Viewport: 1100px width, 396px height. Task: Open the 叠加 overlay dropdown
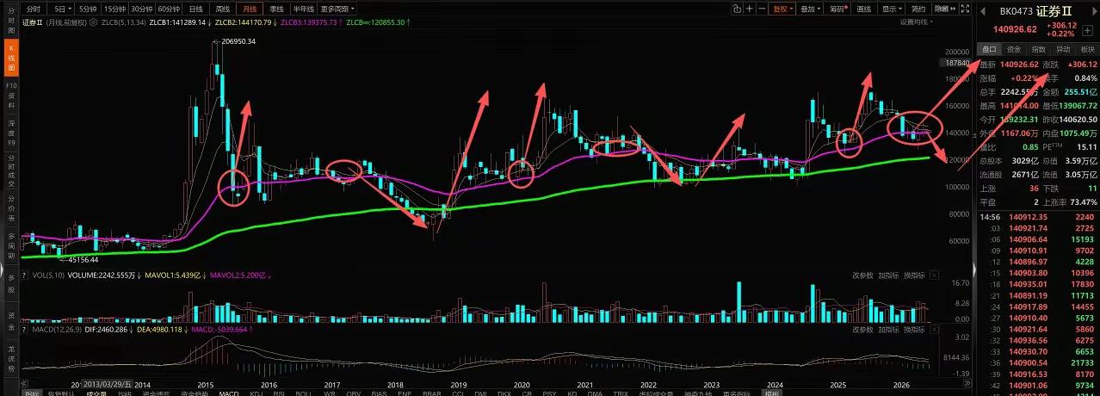810,9
